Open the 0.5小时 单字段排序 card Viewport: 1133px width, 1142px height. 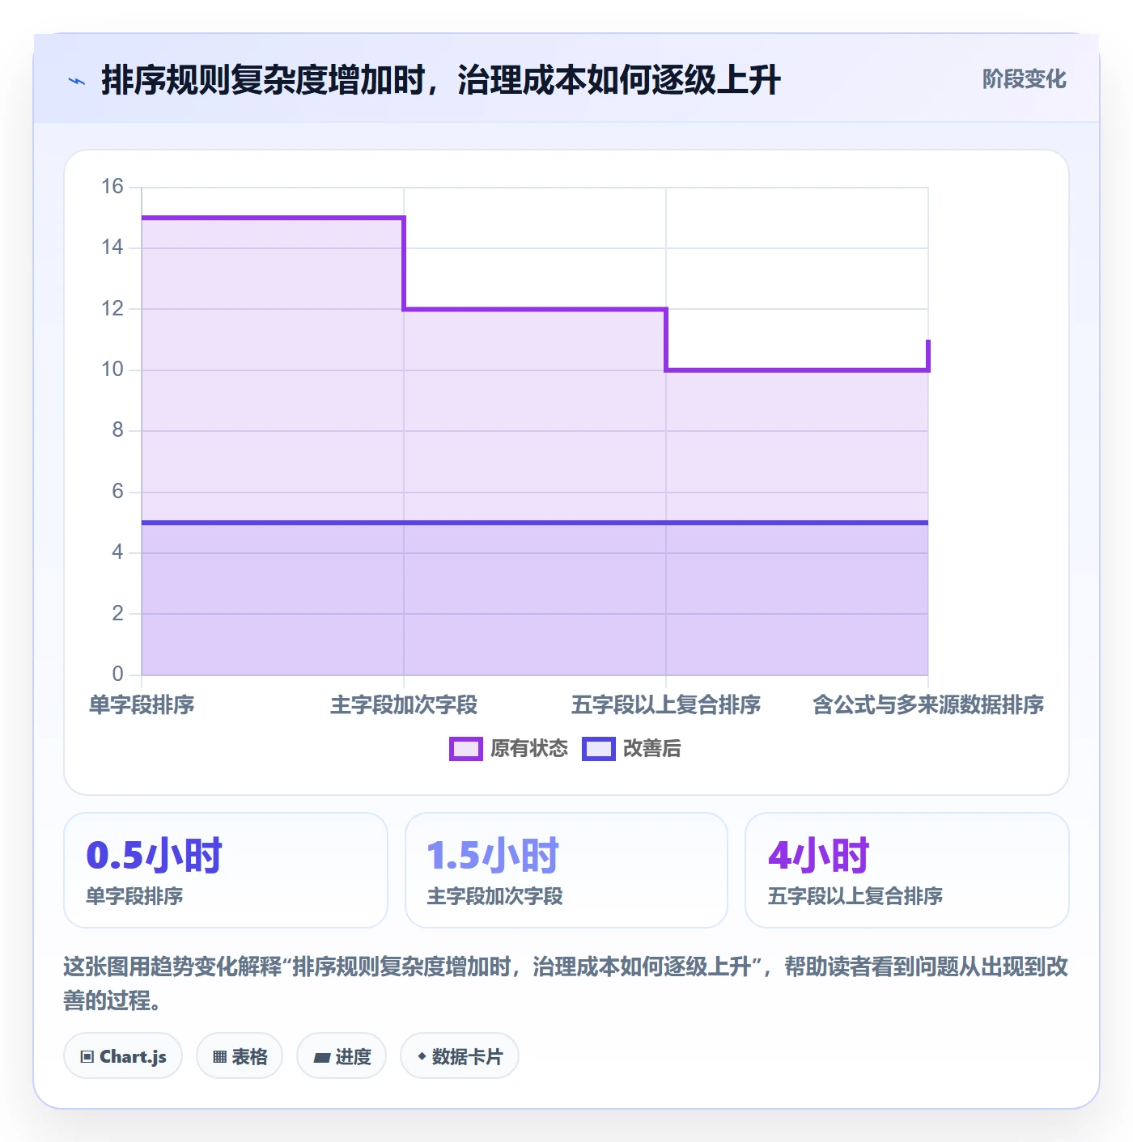coord(226,870)
